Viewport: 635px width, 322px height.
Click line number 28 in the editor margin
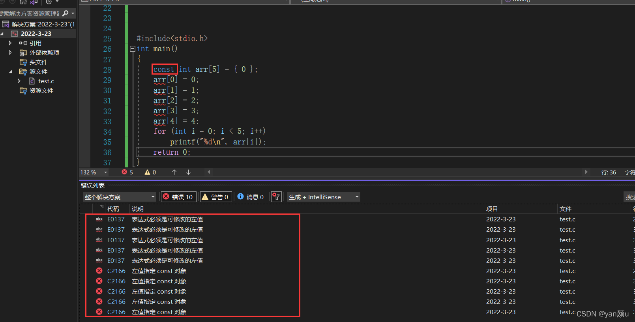click(107, 70)
